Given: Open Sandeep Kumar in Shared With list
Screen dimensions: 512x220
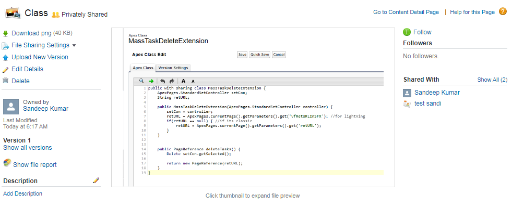Looking at the screenshot, I should [x=437, y=93].
